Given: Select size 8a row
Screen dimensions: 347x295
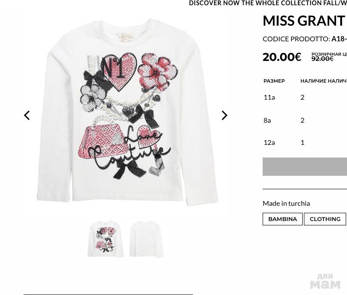Looking at the screenshot, I should 305,120.
